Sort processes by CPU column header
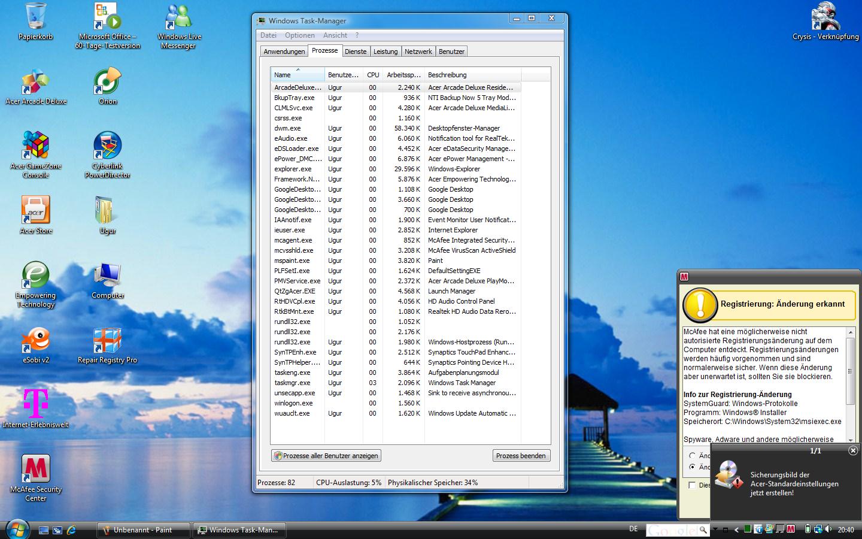This screenshot has width=862, height=539. 373,75
